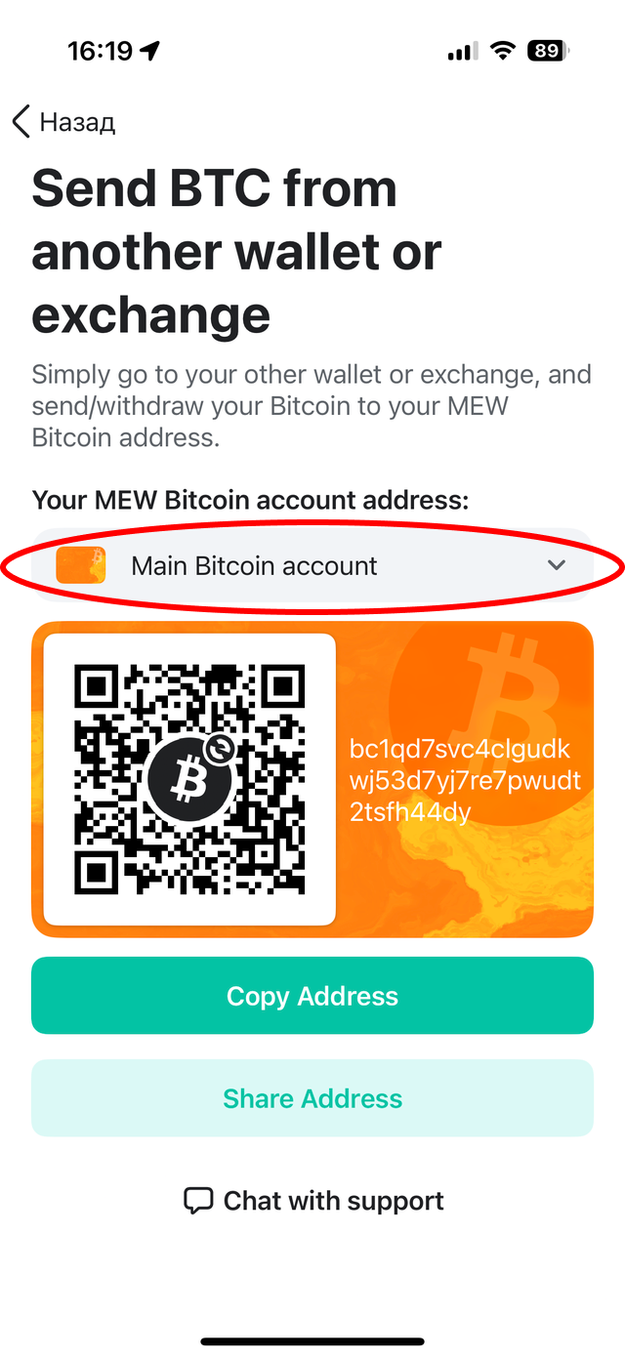Copy the Bitcoin address with Copy Address
The width and height of the screenshot is (625, 1358).
click(x=312, y=996)
